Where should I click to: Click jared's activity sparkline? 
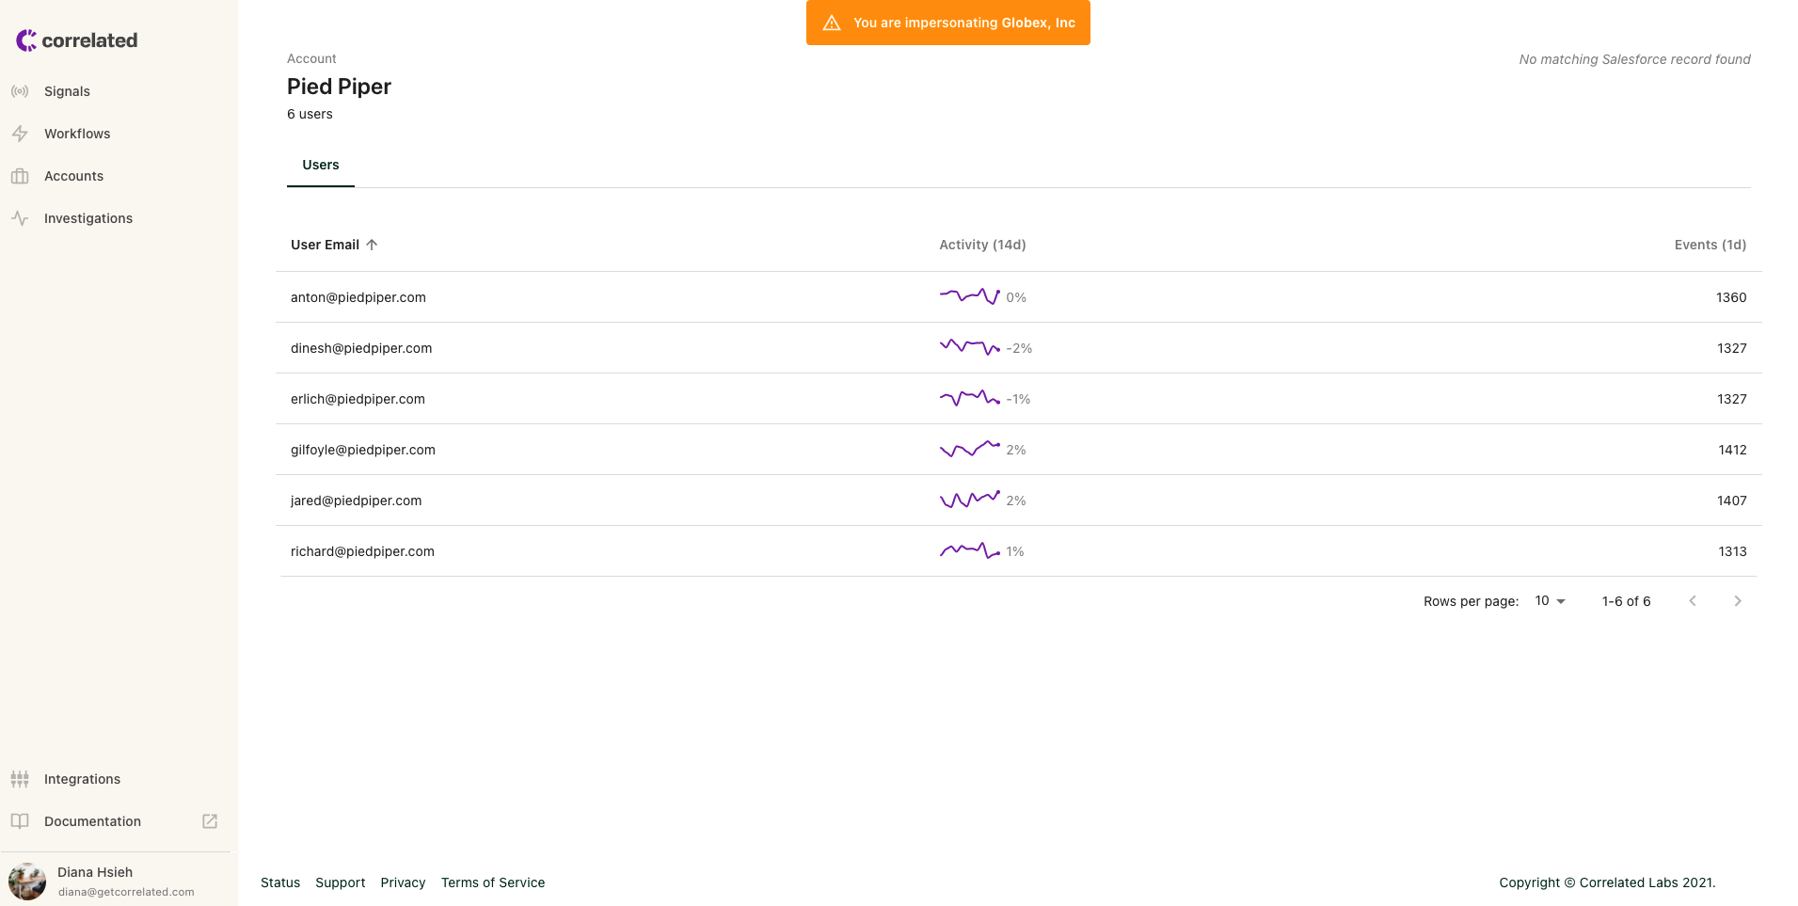[x=969, y=500]
